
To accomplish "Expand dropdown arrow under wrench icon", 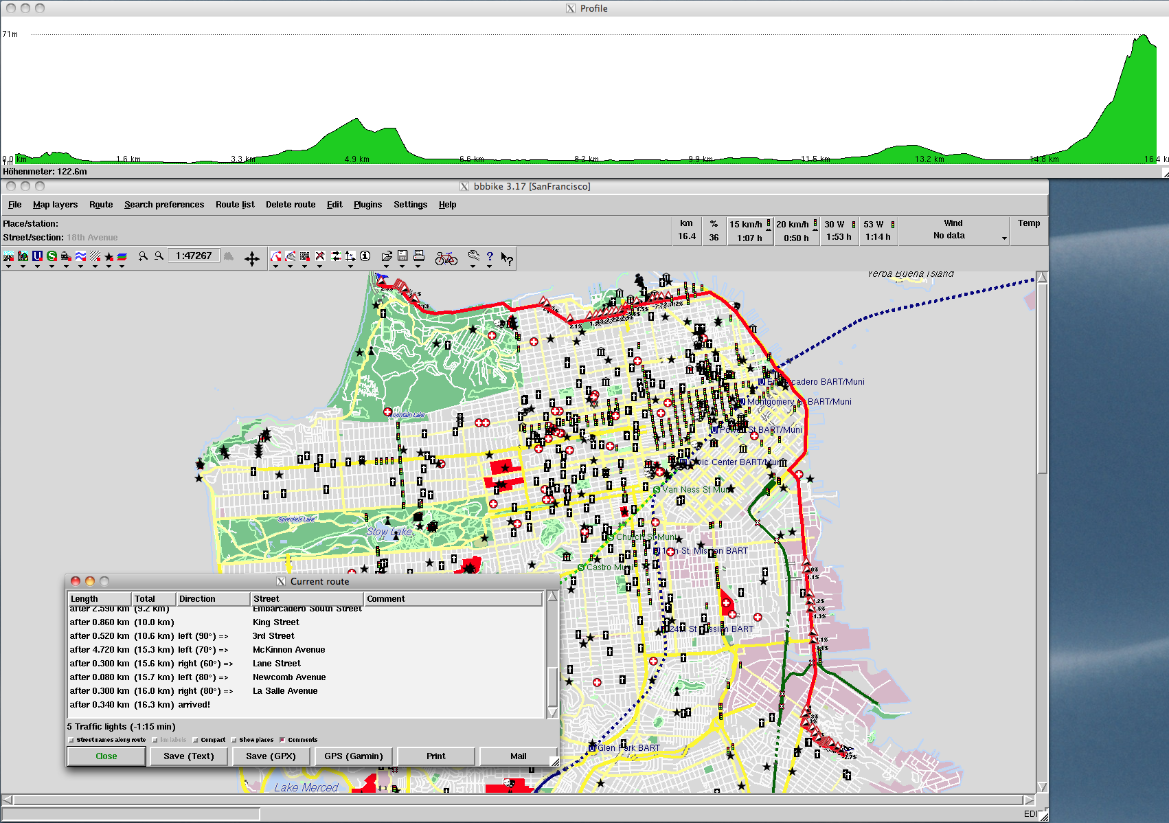I will click(473, 267).
